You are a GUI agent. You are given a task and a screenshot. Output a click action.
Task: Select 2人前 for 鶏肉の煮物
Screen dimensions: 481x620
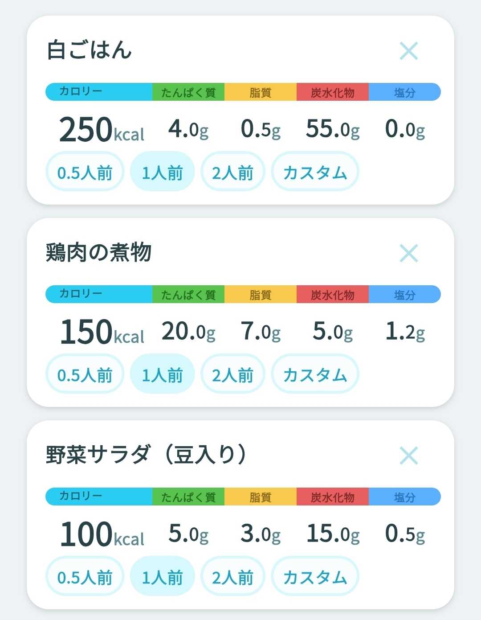[232, 374]
